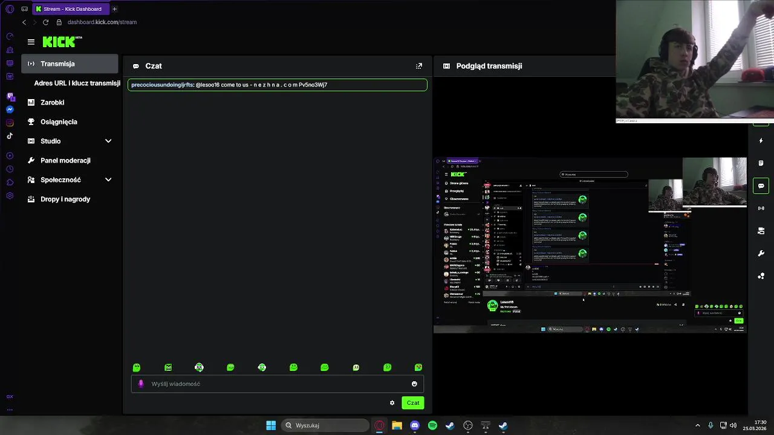The height and width of the screenshot is (435, 774).
Task: Open Instagram in the Opera sidebar
Action: (x=10, y=123)
